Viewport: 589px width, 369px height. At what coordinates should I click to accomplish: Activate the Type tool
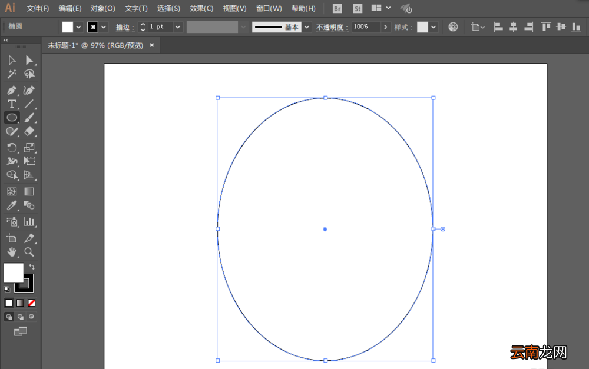12,104
